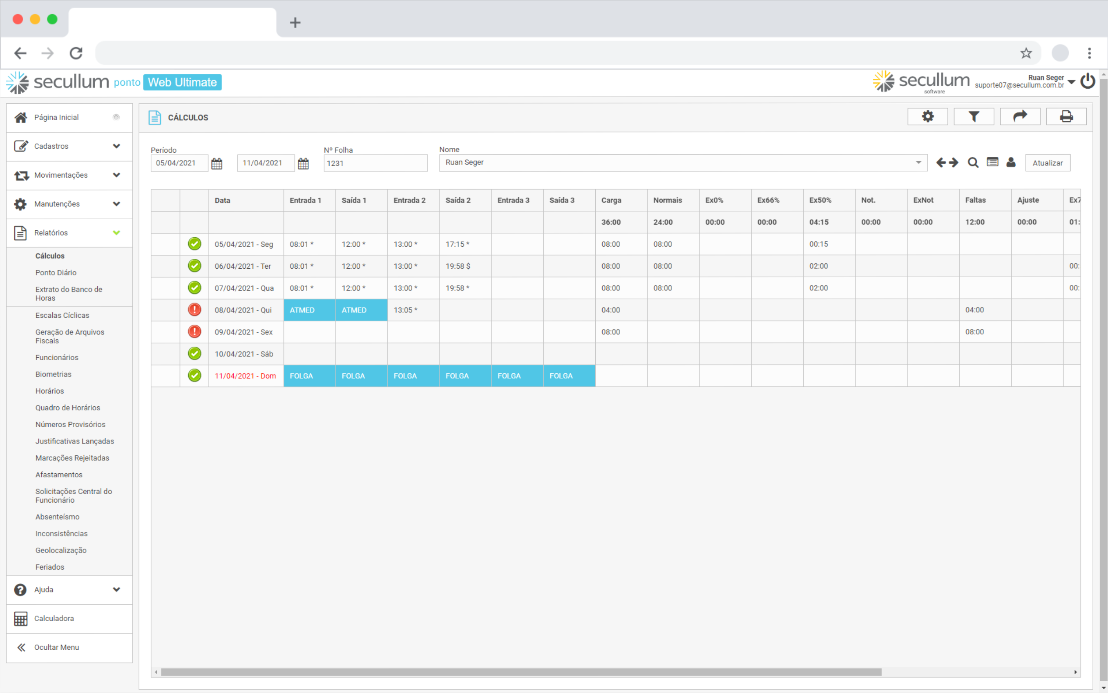Open the gear settings button in Cálculos header

click(x=927, y=117)
